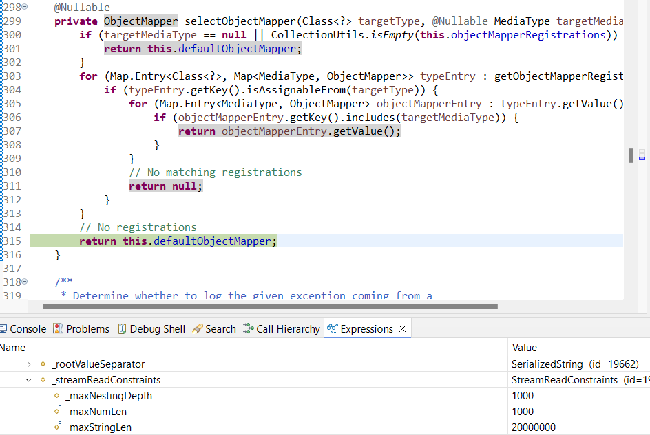Click the Value column header
The height and width of the screenshot is (435, 650).
pyautogui.click(x=525, y=348)
